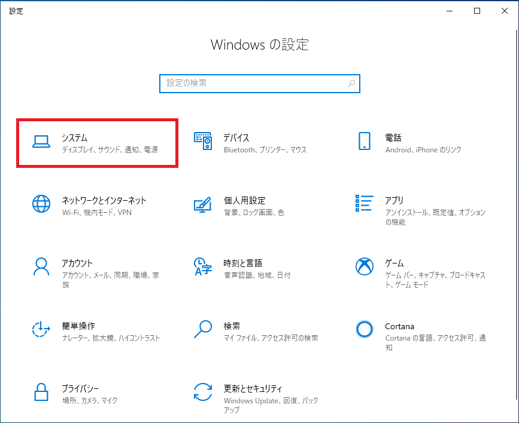Screen dimensions: 519x423
Task: Open 時刻と言語 settings heading
Action: click(x=243, y=263)
